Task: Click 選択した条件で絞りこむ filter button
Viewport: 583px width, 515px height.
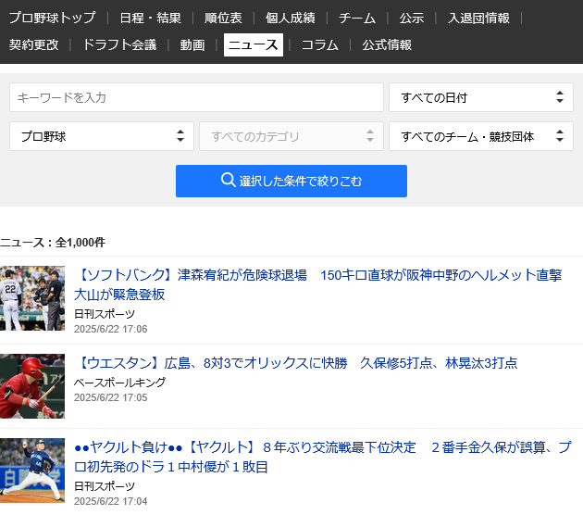Action: tap(291, 181)
